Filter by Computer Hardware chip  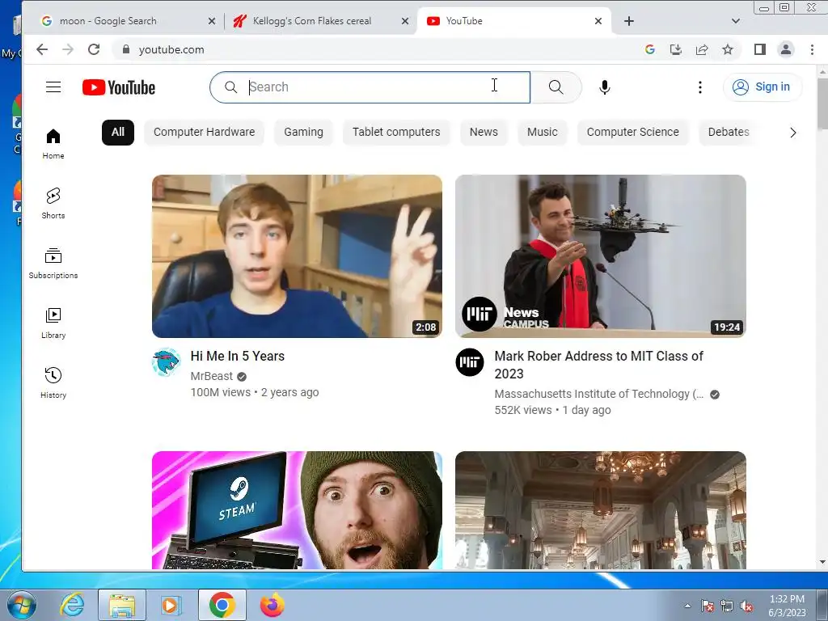204,132
